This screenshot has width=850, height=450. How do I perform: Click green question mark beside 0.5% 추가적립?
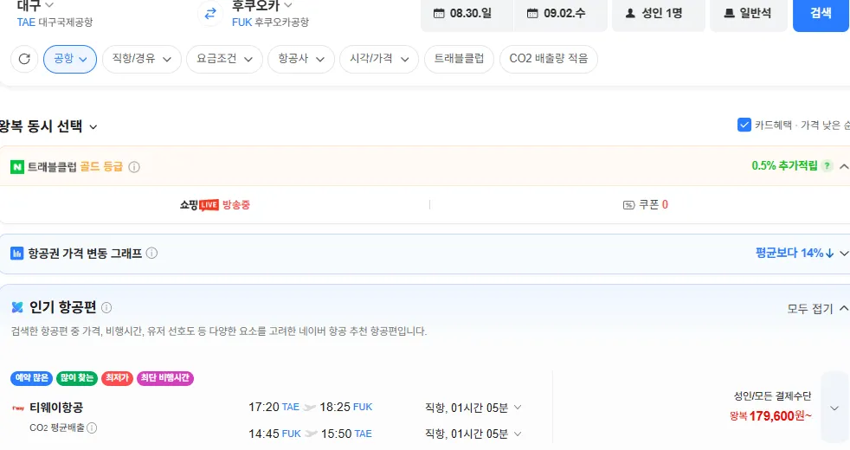(827, 166)
